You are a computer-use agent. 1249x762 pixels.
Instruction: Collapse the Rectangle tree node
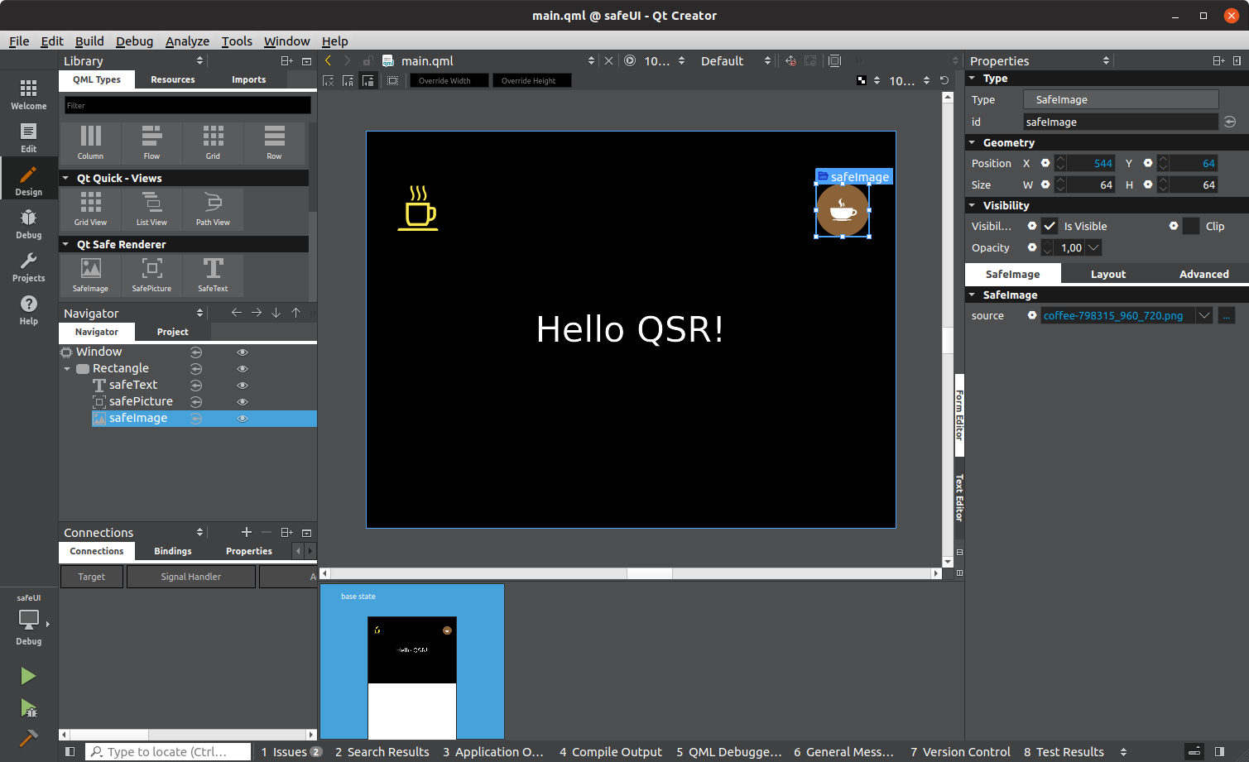click(67, 369)
